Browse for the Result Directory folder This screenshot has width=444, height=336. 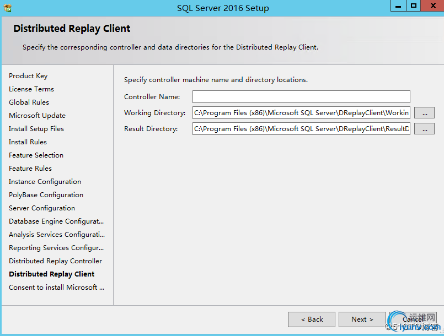[x=424, y=129]
